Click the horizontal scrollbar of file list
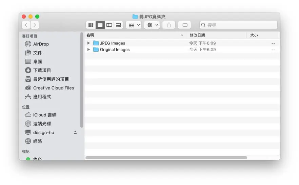Viewport: 299px width, 185px height. 166,158
